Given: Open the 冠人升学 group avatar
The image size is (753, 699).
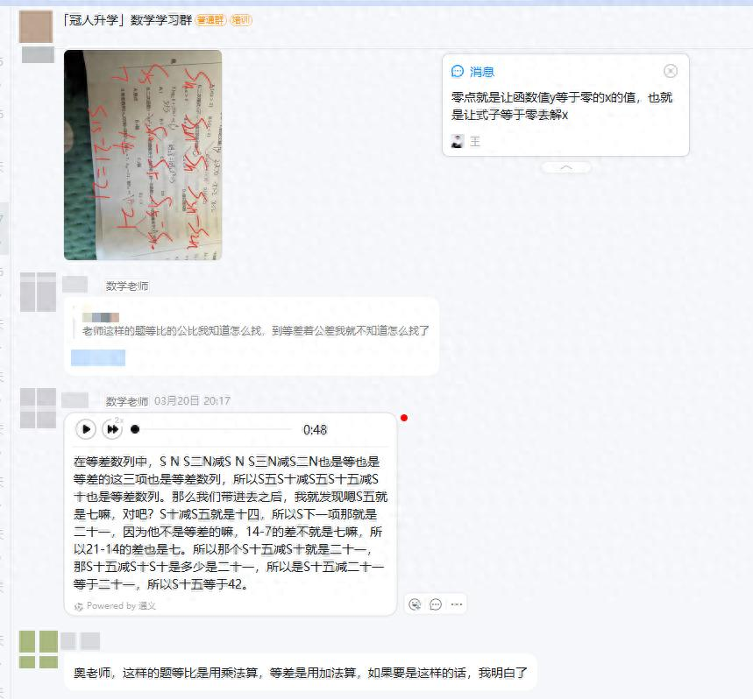Looking at the screenshot, I should tap(36, 27).
